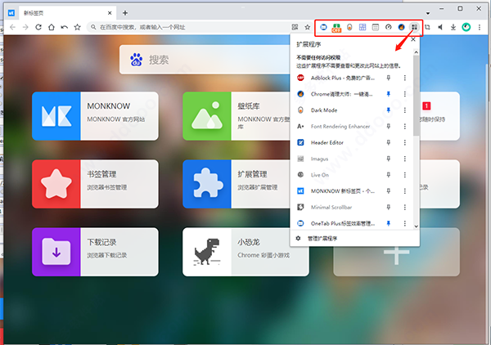
Task: Open tab search dropdown arrow in title bar
Action: click(x=428, y=13)
